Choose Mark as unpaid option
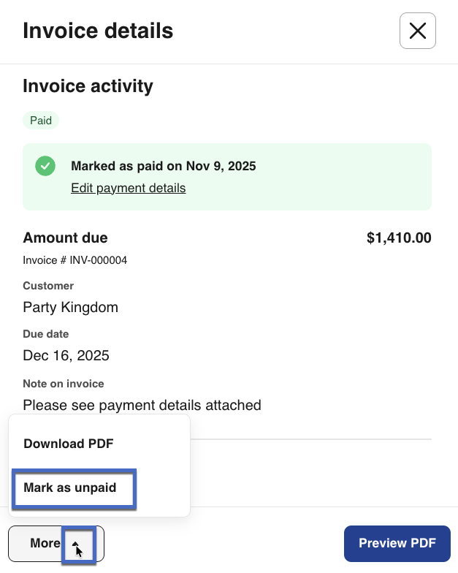This screenshot has height=573, width=458. [x=70, y=487]
